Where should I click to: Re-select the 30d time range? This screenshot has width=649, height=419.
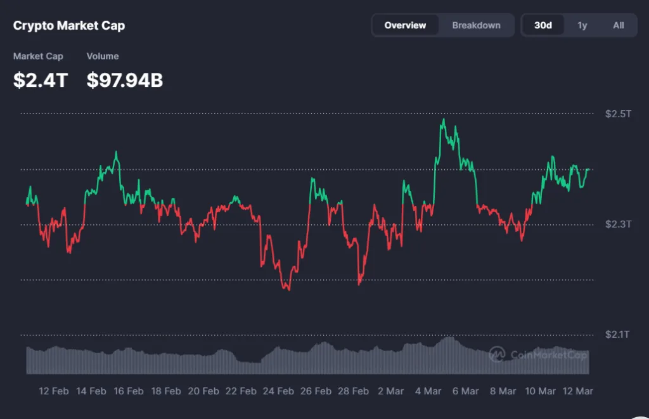pos(543,25)
